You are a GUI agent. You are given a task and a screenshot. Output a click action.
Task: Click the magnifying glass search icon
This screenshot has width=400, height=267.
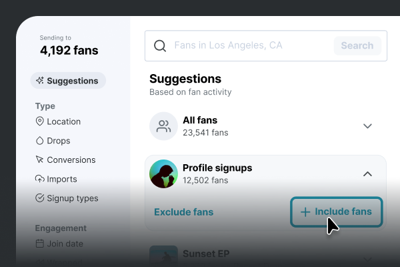160,46
